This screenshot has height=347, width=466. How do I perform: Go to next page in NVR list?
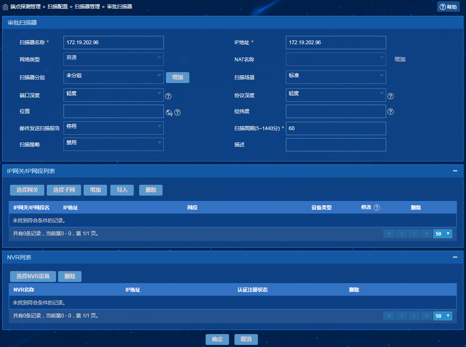click(x=414, y=316)
